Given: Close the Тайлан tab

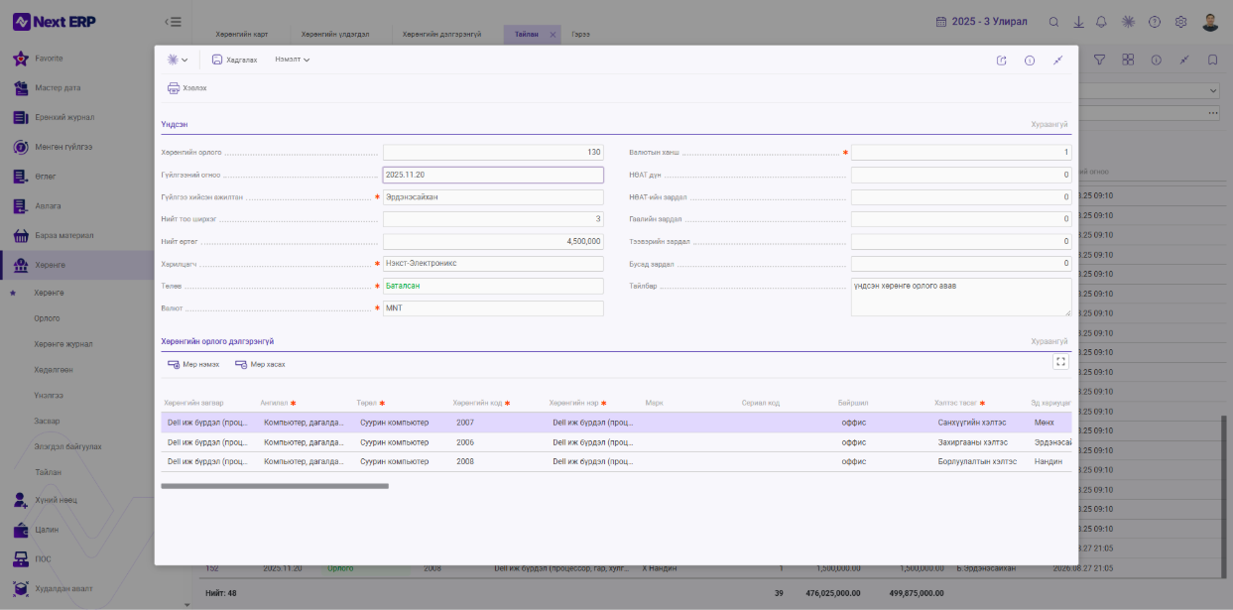Looking at the screenshot, I should [x=553, y=35].
